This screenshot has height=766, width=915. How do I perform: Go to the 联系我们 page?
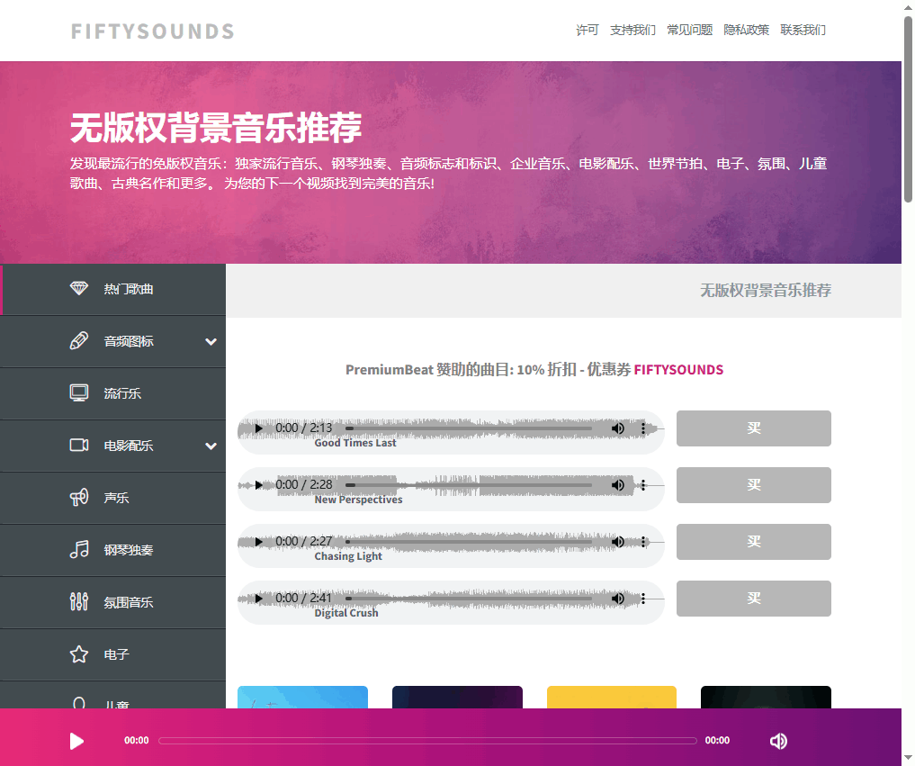point(803,30)
